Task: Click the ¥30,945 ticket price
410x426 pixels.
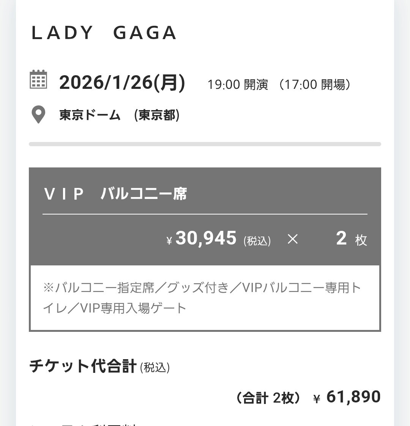Action: coord(201,238)
